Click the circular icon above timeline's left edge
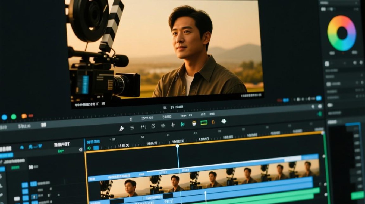 coord(80,149)
